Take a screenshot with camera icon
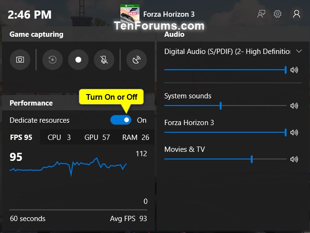The image size is (310, 233). (x=20, y=60)
